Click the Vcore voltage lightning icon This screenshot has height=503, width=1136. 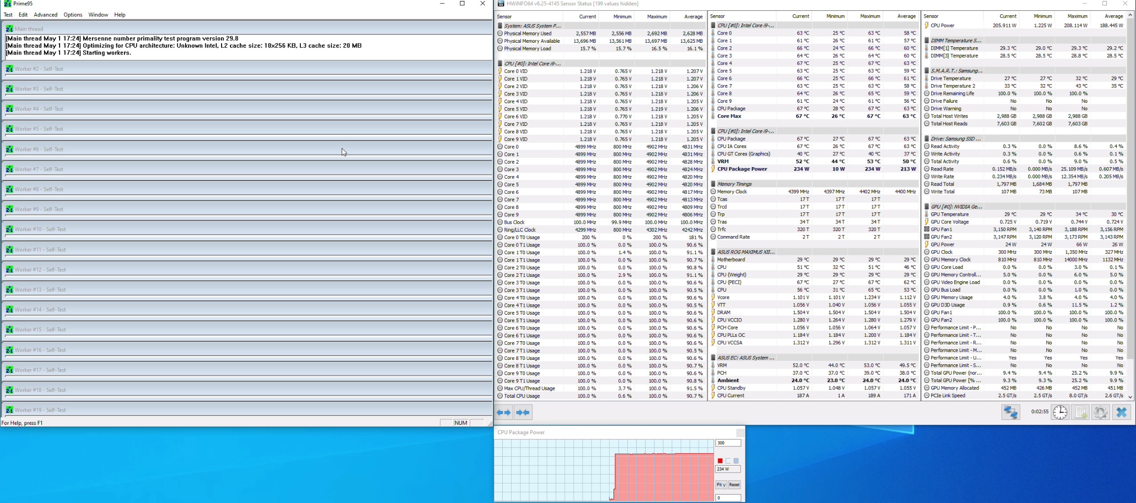(714, 297)
